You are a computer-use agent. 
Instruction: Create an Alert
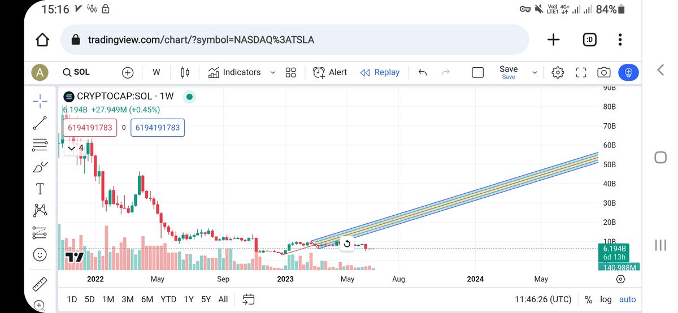click(331, 72)
